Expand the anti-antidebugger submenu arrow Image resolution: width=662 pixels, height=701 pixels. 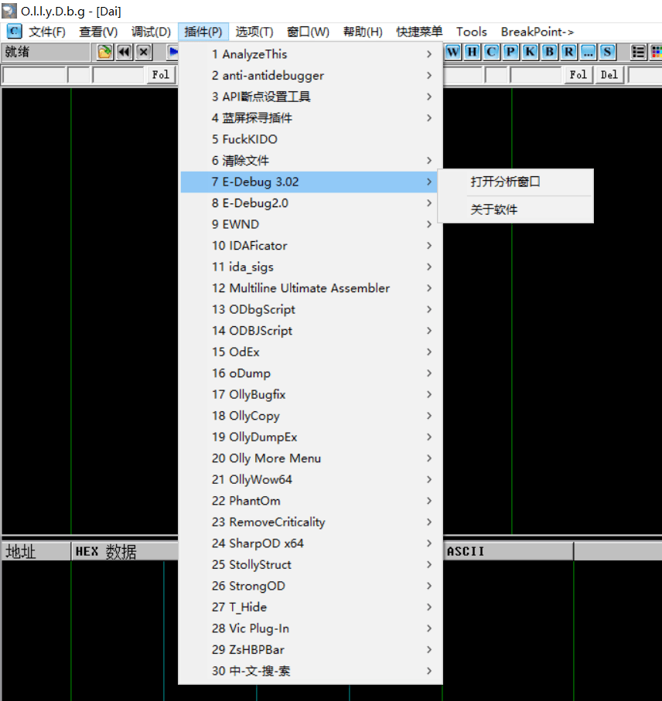tap(429, 76)
